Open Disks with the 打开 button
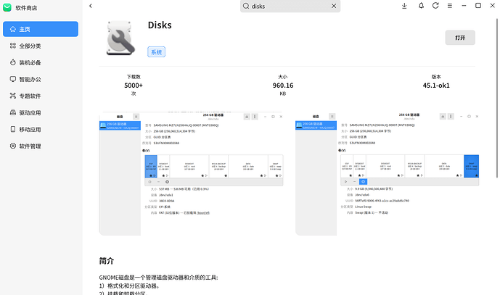 (460, 38)
